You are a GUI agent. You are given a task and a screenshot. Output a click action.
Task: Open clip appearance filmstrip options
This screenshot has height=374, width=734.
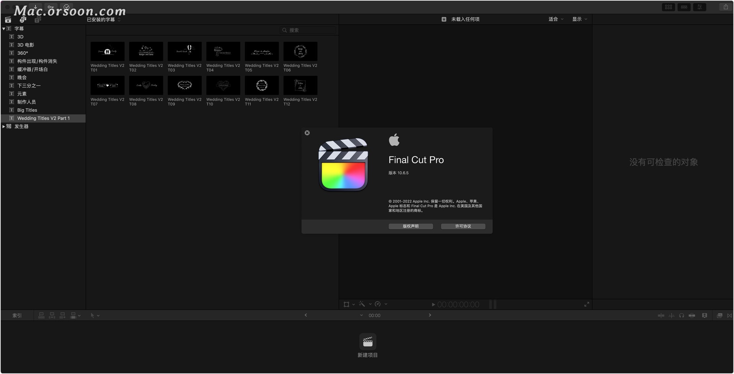tap(705, 315)
